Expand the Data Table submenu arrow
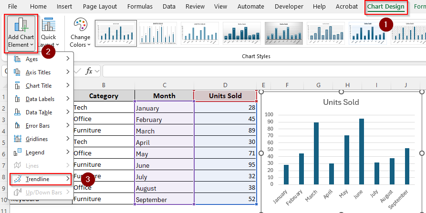The height and width of the screenshot is (213, 426). 67,112
